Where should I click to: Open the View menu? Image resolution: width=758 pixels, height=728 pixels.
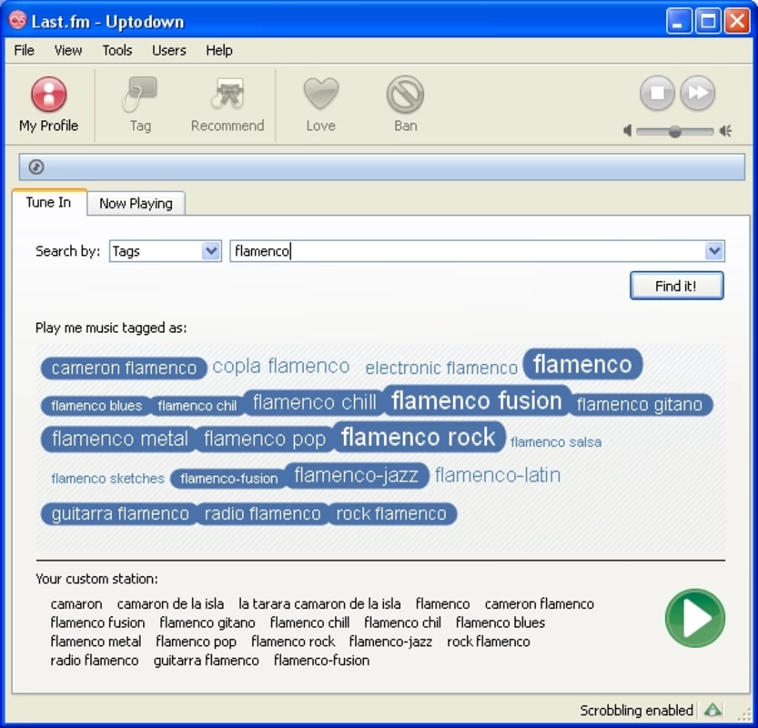pyautogui.click(x=67, y=50)
